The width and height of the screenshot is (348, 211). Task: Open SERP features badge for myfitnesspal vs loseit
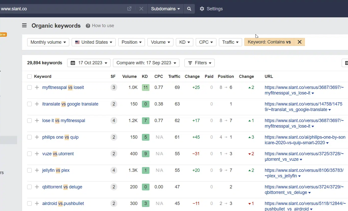[x=114, y=87]
